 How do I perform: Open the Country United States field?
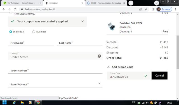tap(55, 56)
